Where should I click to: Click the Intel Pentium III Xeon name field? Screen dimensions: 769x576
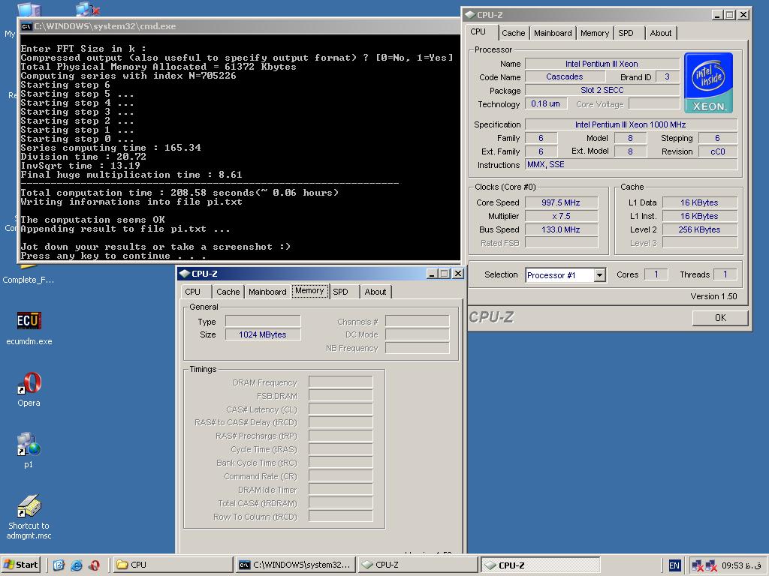602,64
